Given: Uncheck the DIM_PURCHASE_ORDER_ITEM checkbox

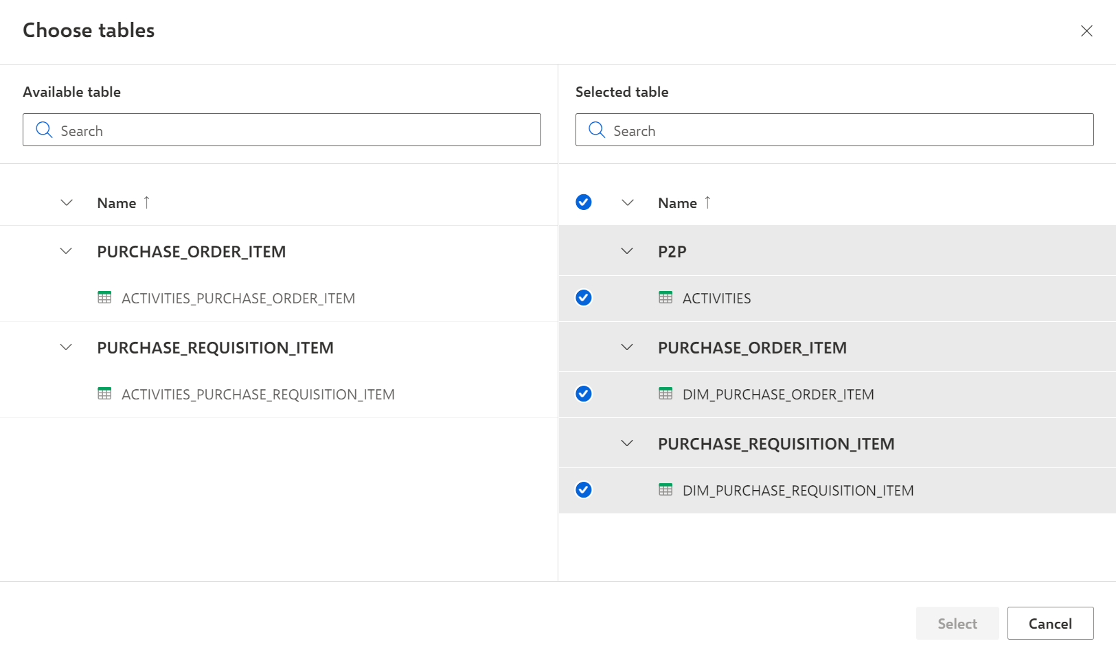Looking at the screenshot, I should coord(584,394).
